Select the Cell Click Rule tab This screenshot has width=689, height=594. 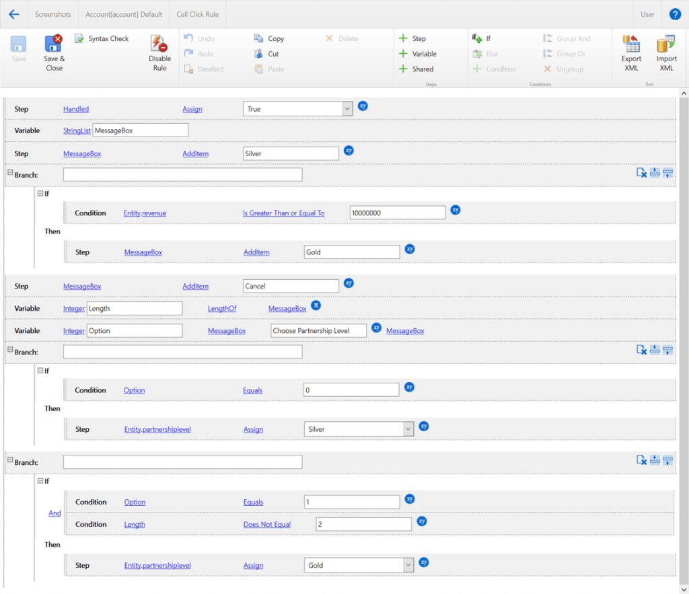click(197, 13)
